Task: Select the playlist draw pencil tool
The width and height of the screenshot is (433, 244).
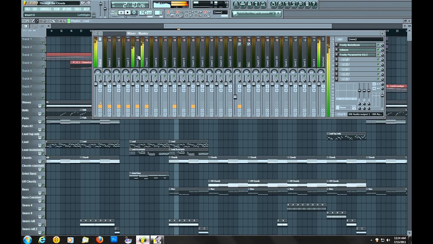Action: tap(33, 21)
